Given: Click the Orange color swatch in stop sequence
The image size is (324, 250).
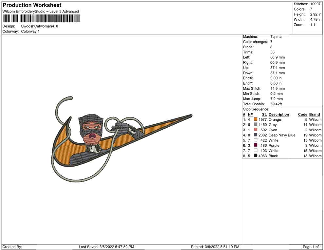Looking at the screenshot, I should 256,119.
